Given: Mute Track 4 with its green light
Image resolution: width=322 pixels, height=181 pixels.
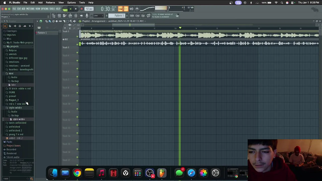Looking at the screenshot, I should 77,61.
